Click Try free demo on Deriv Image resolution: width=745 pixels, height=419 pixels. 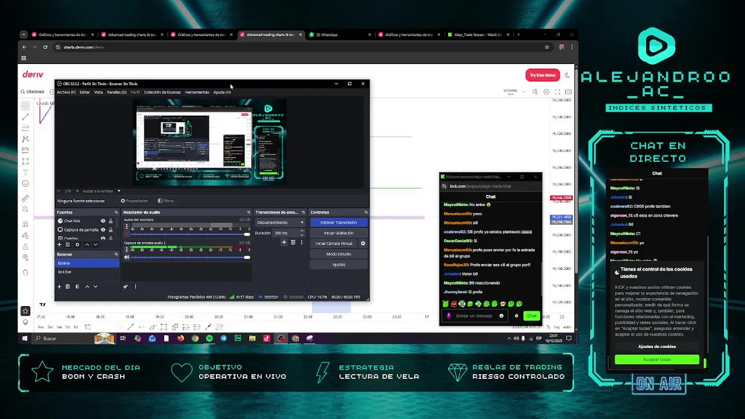pyautogui.click(x=543, y=75)
